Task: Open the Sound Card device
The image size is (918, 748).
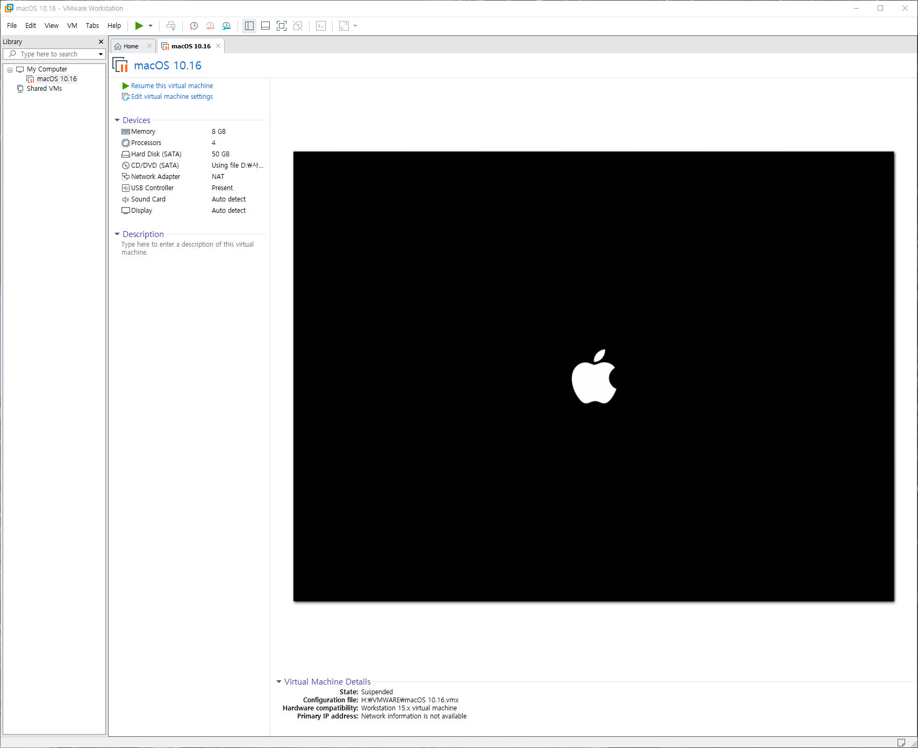Action: pyautogui.click(x=192, y=199)
